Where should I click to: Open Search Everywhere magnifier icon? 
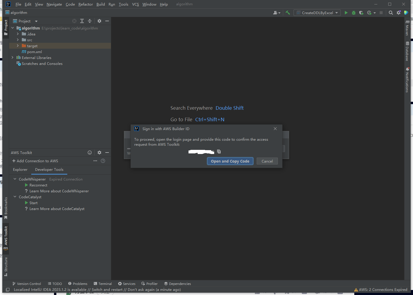[391, 13]
